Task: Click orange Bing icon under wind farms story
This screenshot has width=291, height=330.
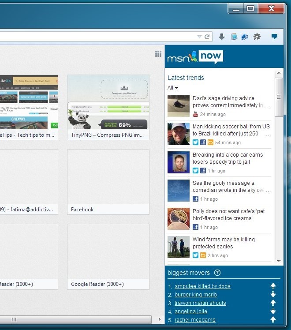Action: 203,255
